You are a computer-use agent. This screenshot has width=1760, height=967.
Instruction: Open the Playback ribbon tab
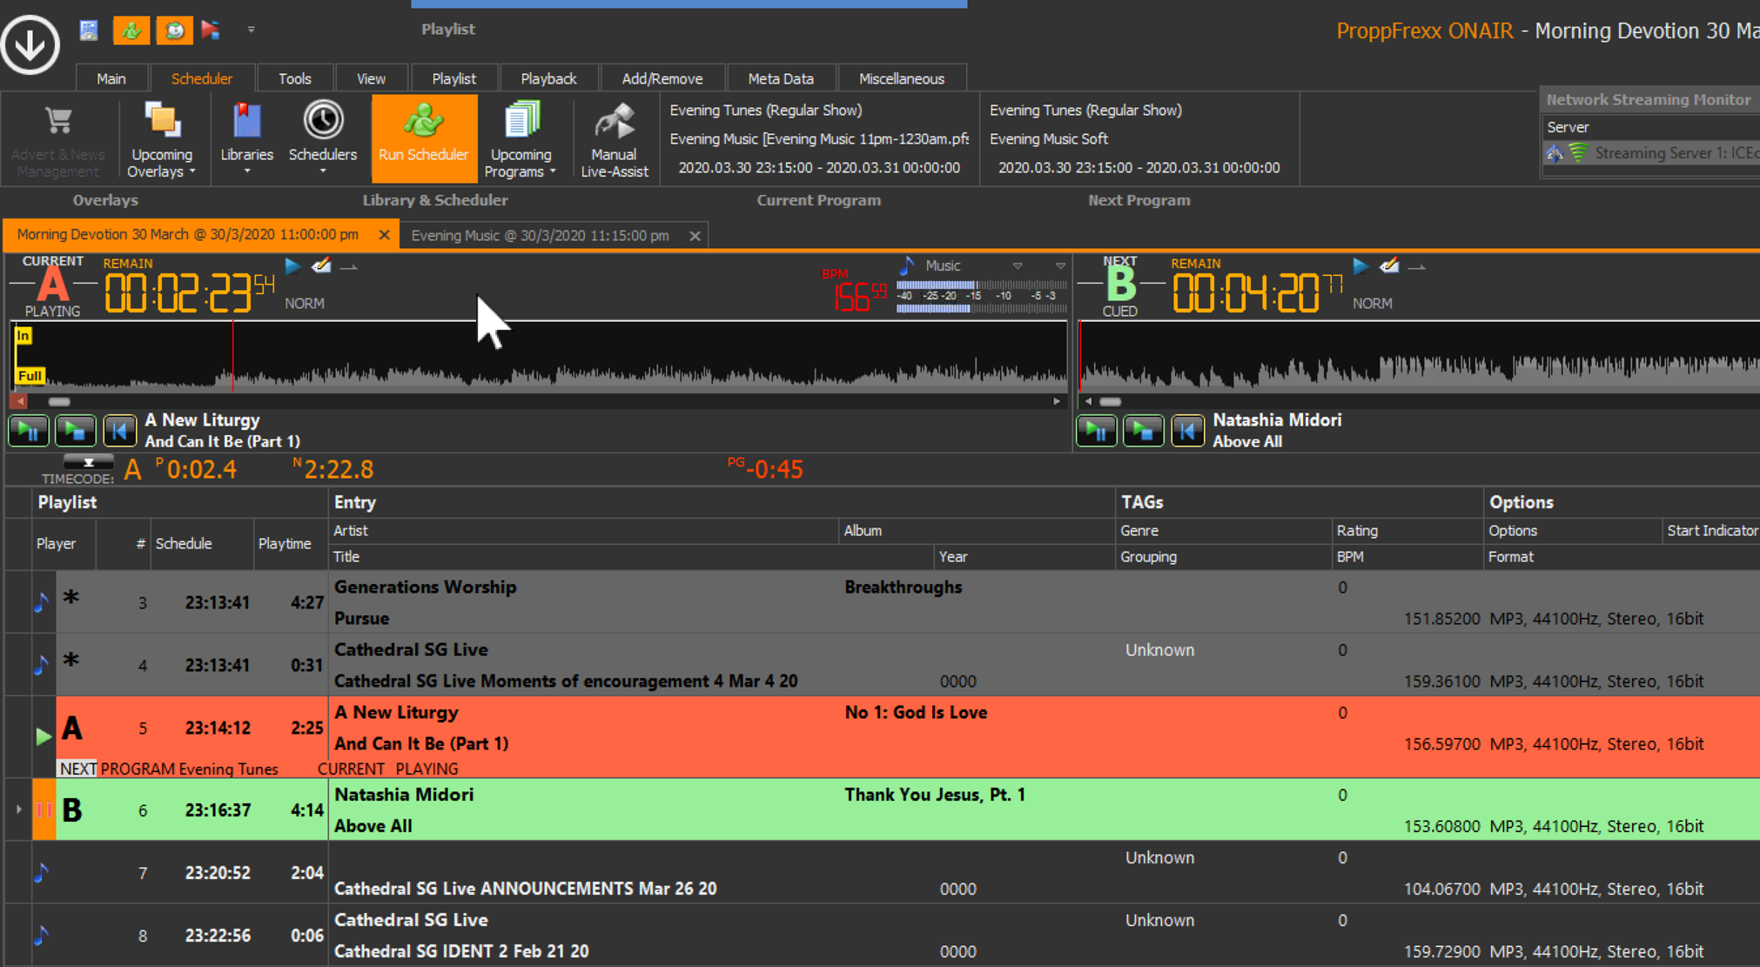click(548, 78)
